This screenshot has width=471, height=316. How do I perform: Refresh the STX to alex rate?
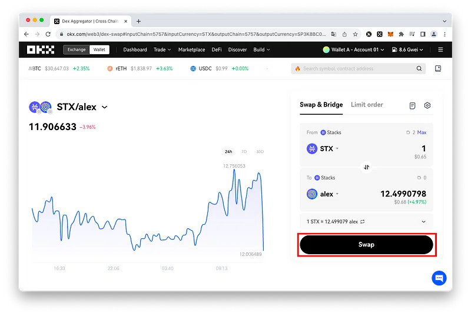pos(363,222)
